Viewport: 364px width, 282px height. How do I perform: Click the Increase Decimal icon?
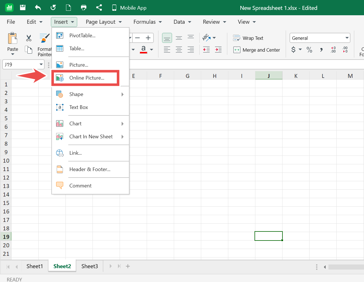[333, 50]
